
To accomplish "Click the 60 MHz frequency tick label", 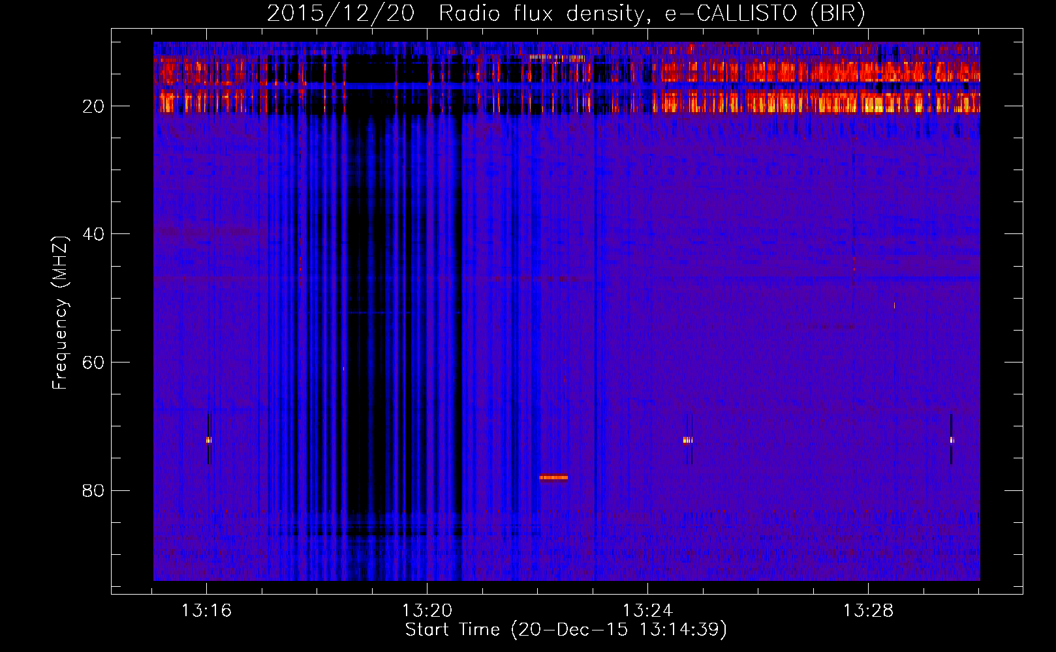I will point(93,363).
